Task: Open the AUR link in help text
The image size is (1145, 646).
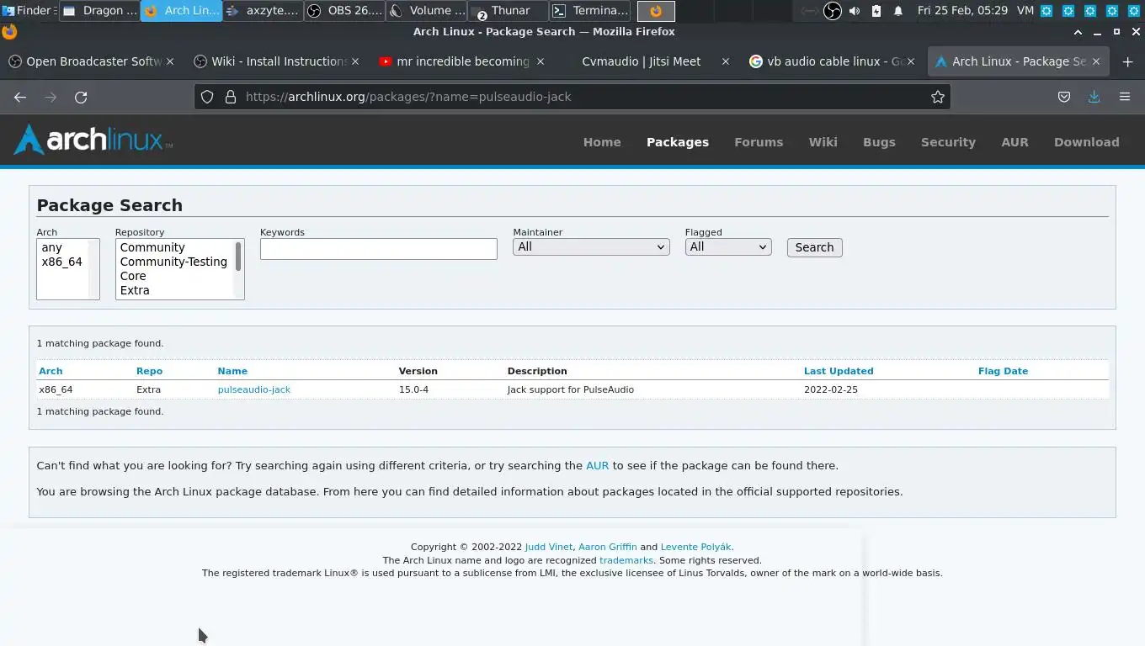Action: click(597, 465)
